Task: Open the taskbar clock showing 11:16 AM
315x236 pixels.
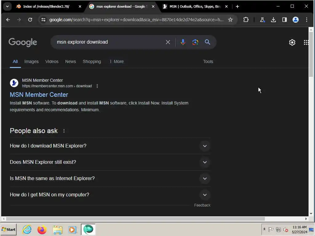Action: coord(299,230)
